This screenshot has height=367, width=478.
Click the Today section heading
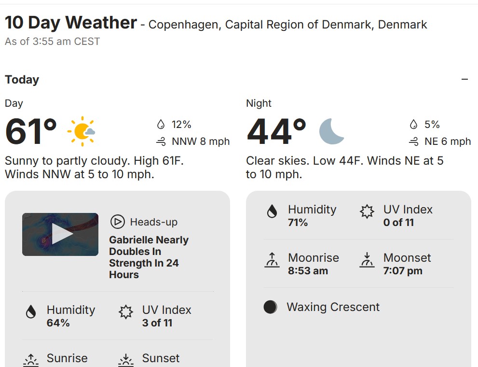(22, 80)
